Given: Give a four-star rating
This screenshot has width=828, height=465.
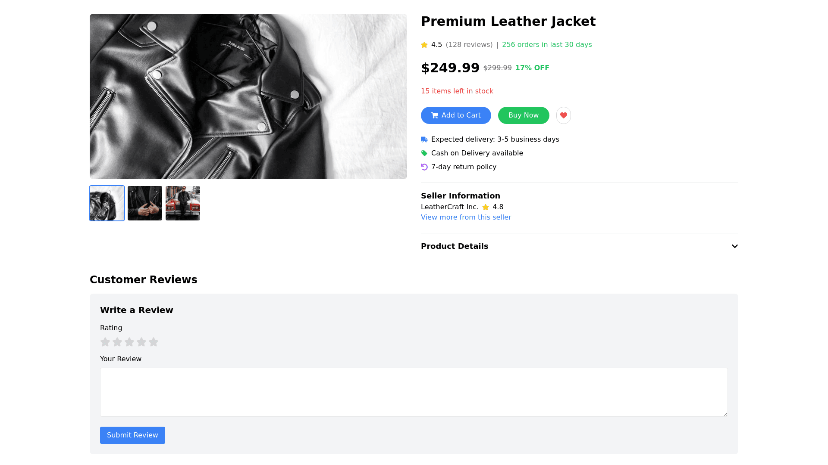Looking at the screenshot, I should (141, 342).
